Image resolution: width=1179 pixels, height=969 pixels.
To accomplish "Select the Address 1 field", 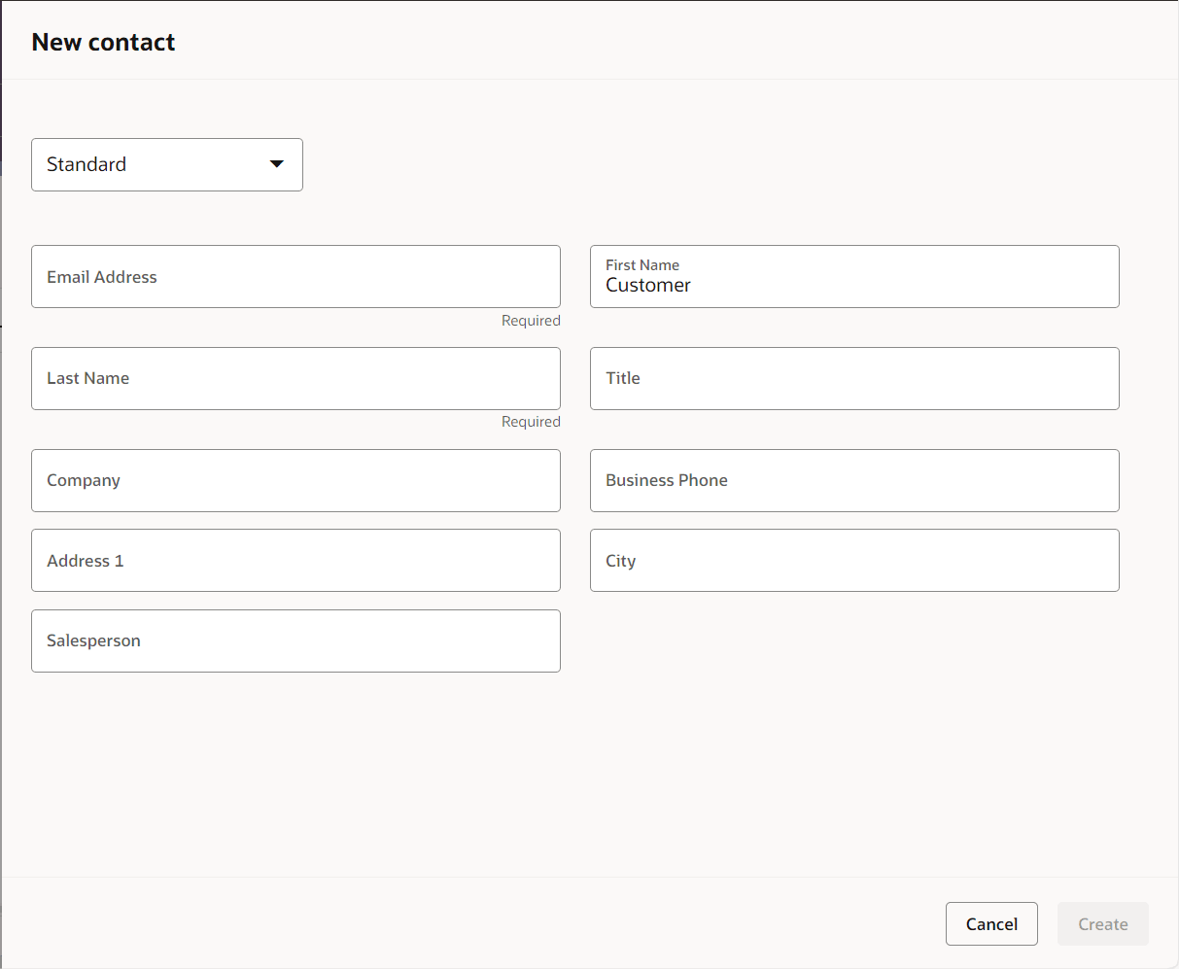I will [x=295, y=561].
